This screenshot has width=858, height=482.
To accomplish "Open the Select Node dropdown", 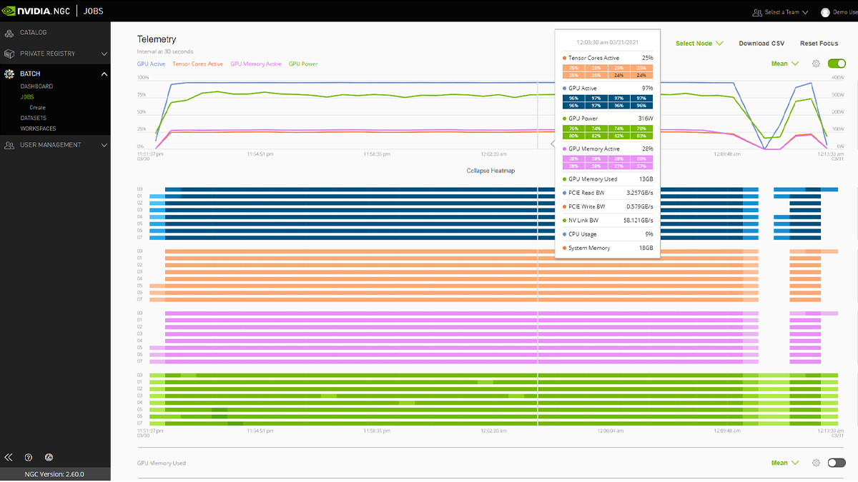I will [x=699, y=44].
